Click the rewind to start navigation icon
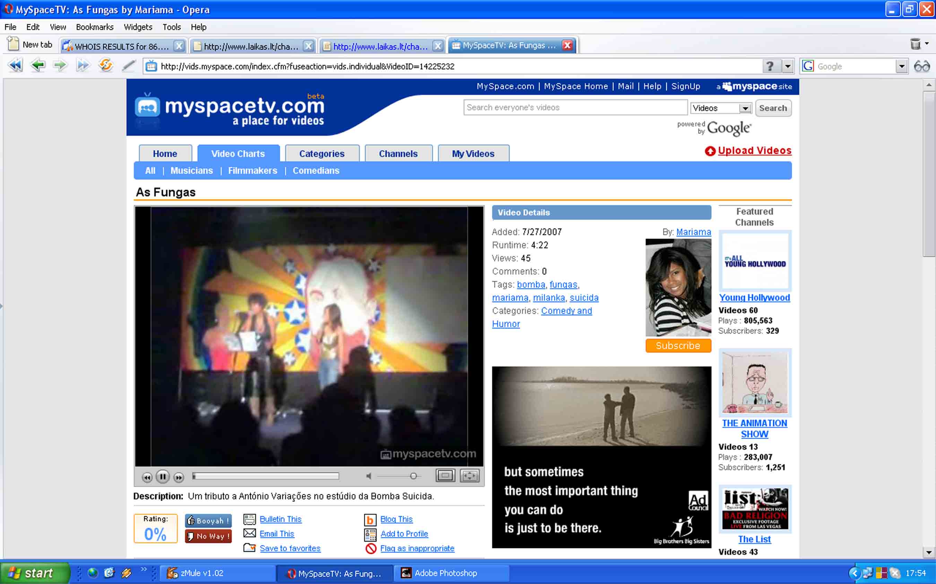936x584 pixels. coord(16,66)
